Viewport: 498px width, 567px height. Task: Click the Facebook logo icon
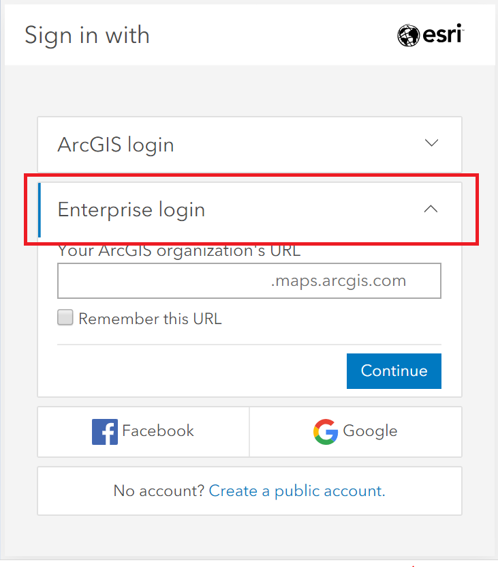105,432
